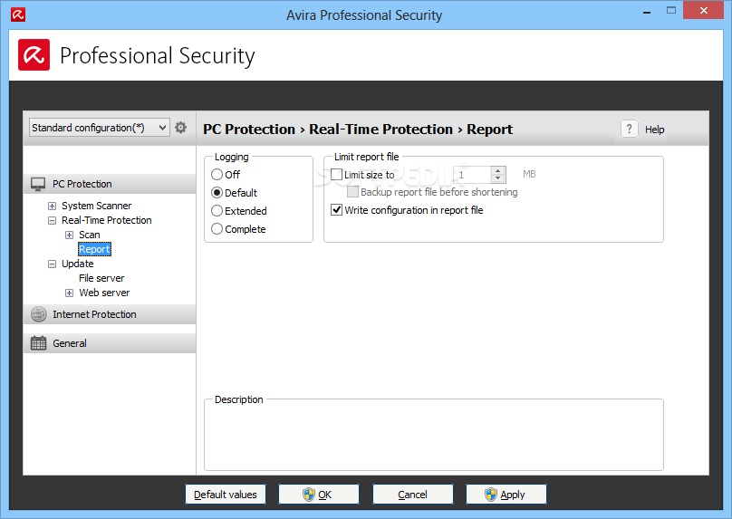The height and width of the screenshot is (519, 732).
Task: Click the large red Avira umbrella logo
Action: tap(34, 55)
